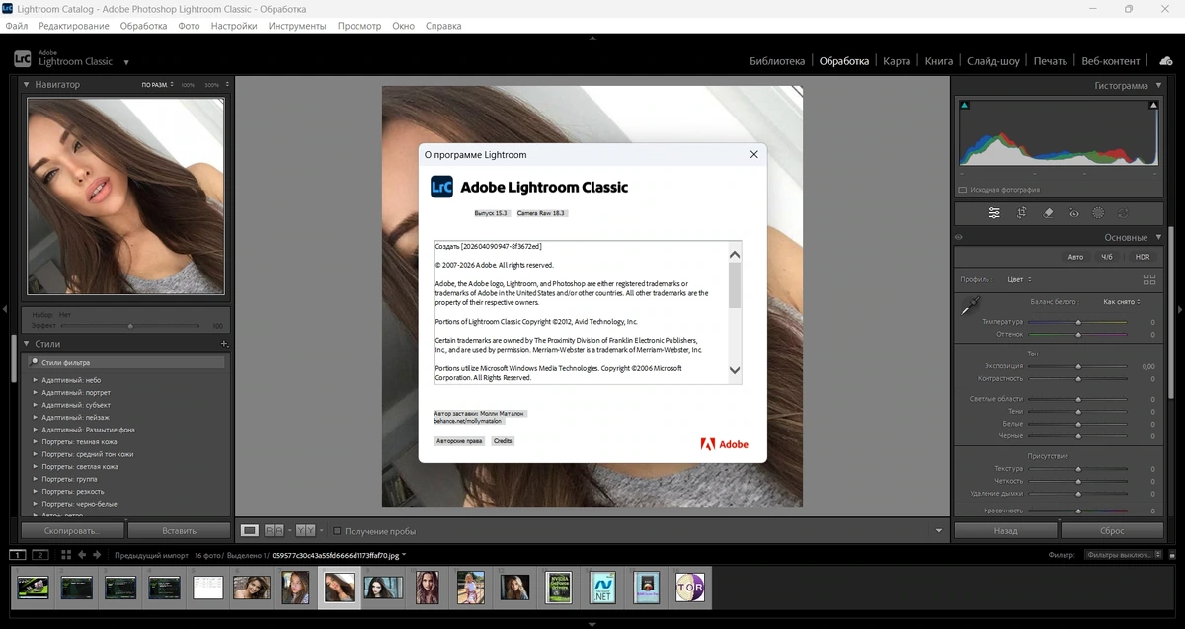
Task: Select the Masking tool circle icon
Action: coord(1098,213)
